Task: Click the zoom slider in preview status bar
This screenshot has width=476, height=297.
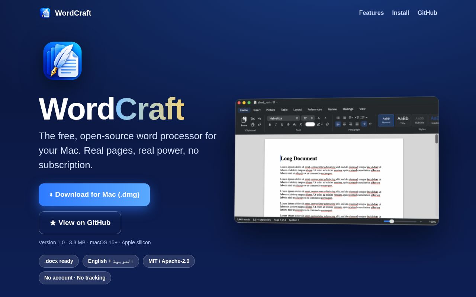Action: [400, 221]
